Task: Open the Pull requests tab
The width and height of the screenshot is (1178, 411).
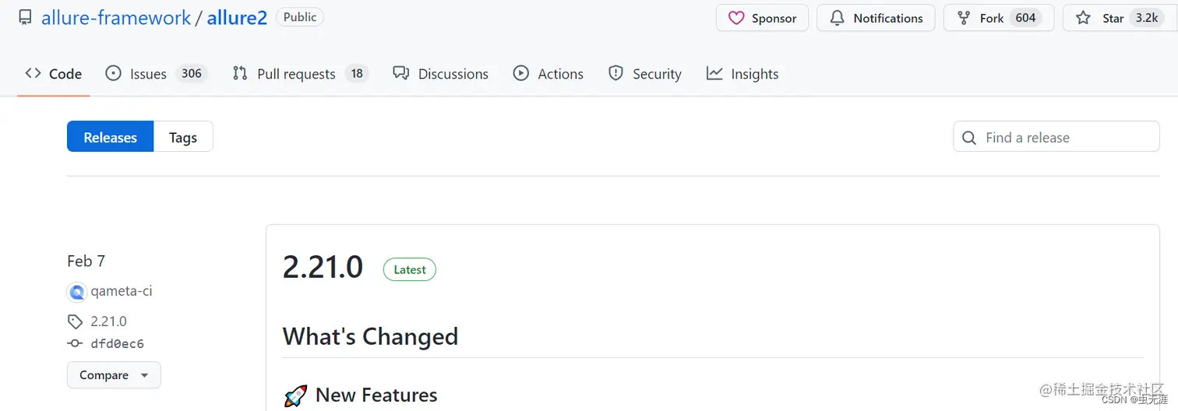Action: click(x=296, y=74)
